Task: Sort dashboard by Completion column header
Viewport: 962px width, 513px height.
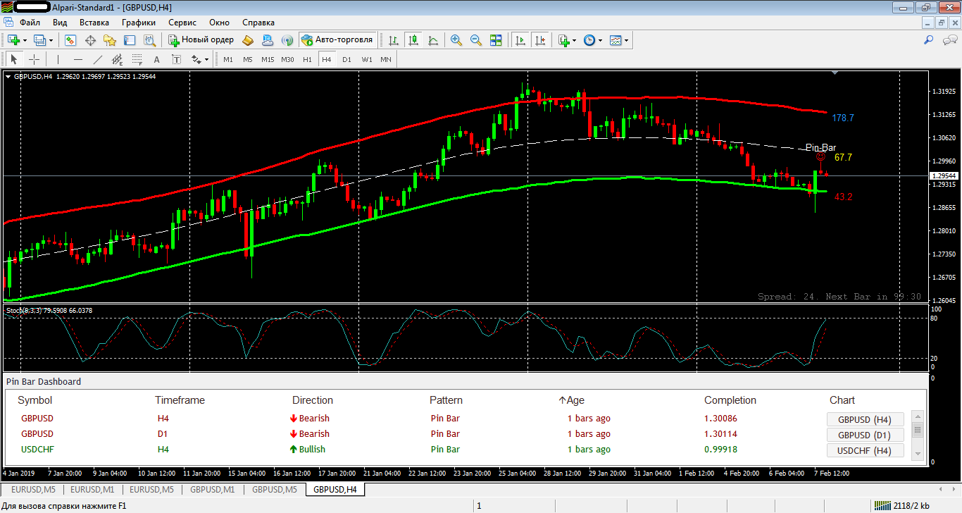Action: tap(730, 400)
